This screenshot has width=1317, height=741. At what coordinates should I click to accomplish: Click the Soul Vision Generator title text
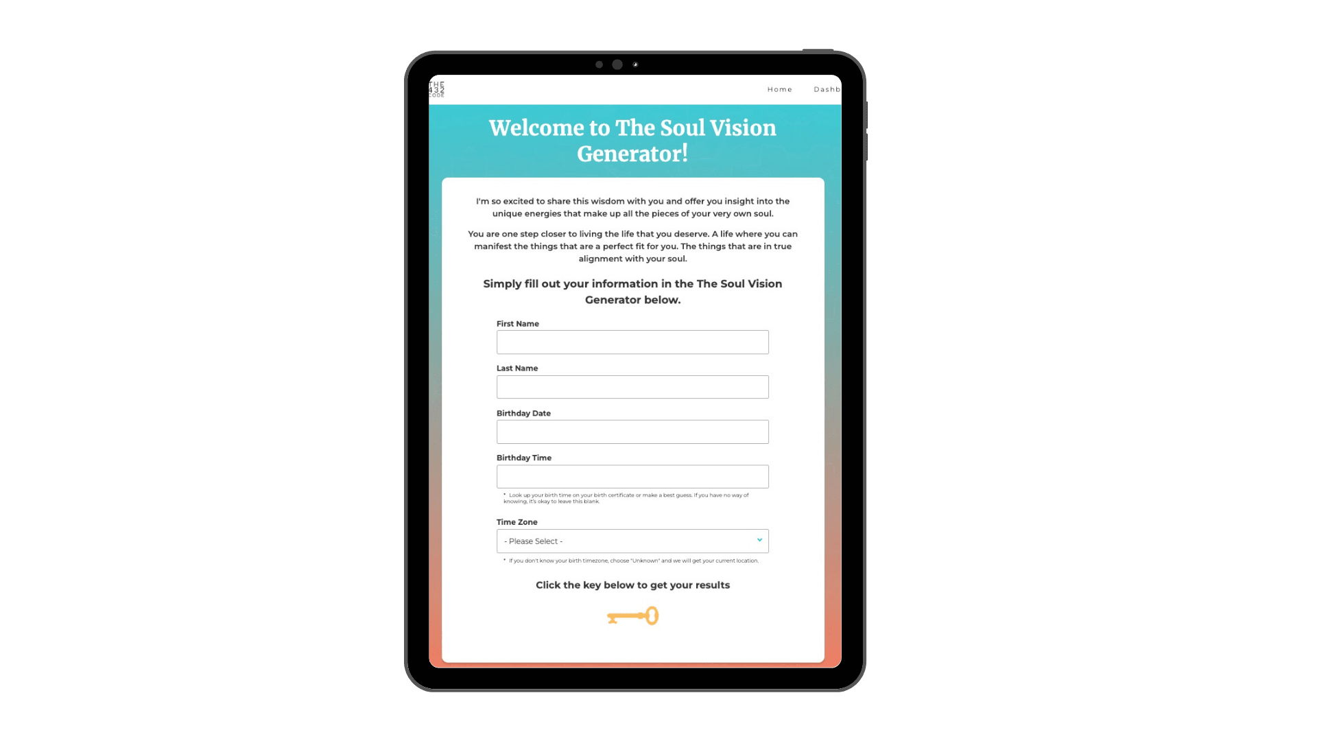point(632,140)
